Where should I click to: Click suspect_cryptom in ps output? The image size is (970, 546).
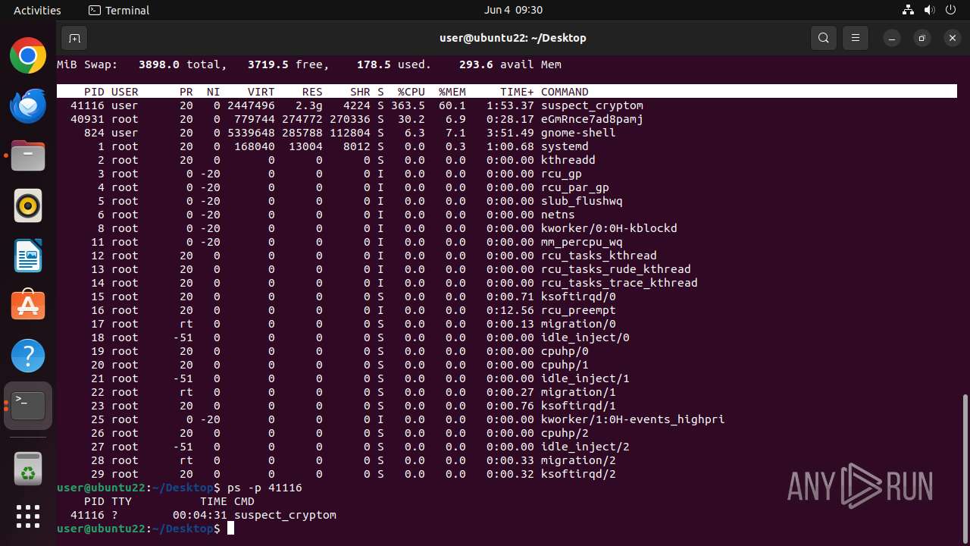pyautogui.click(x=285, y=515)
